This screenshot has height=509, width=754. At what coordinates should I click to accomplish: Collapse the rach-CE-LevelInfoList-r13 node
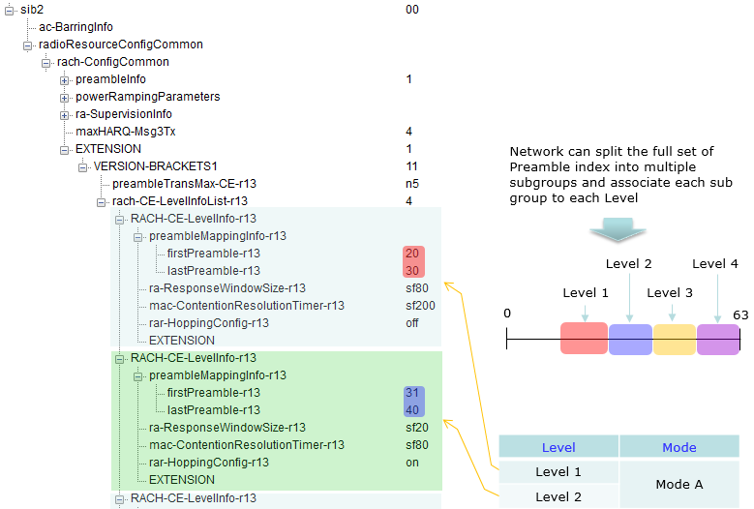coord(102,201)
